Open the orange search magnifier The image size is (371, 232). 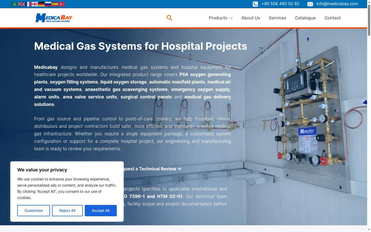click(169, 18)
